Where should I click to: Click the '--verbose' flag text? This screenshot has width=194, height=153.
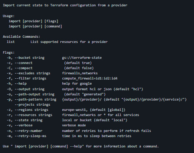[23, 125]
